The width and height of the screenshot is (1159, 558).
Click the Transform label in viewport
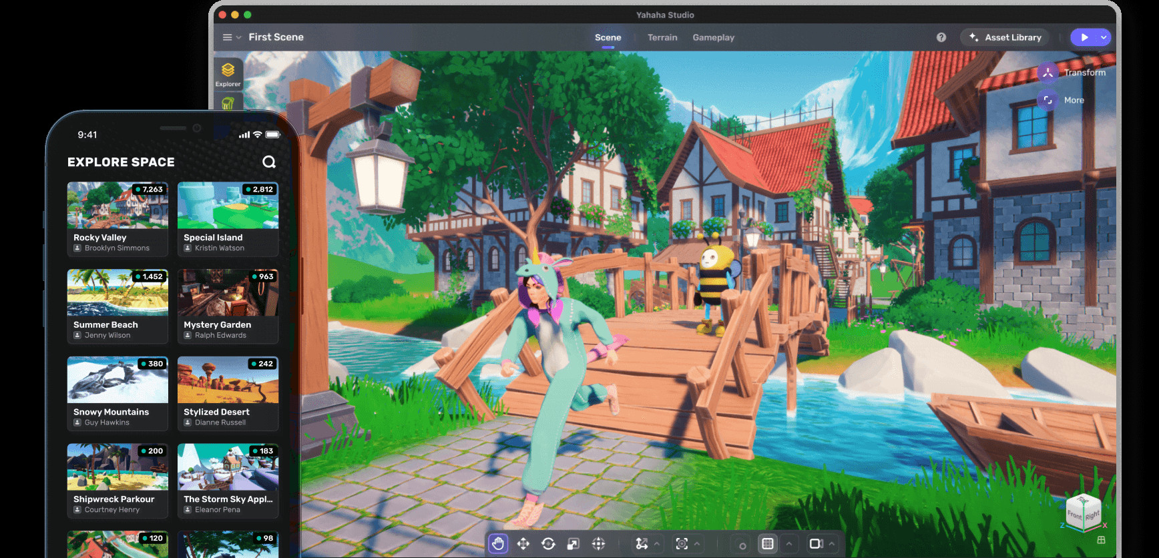(x=1085, y=73)
